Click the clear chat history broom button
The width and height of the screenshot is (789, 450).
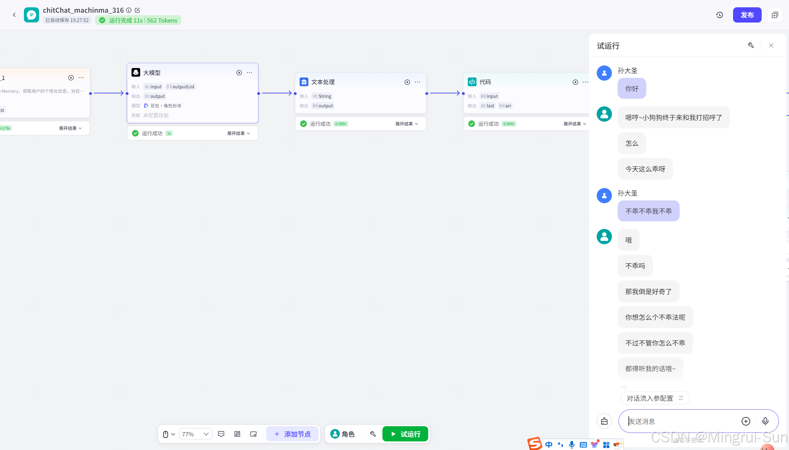pos(604,421)
